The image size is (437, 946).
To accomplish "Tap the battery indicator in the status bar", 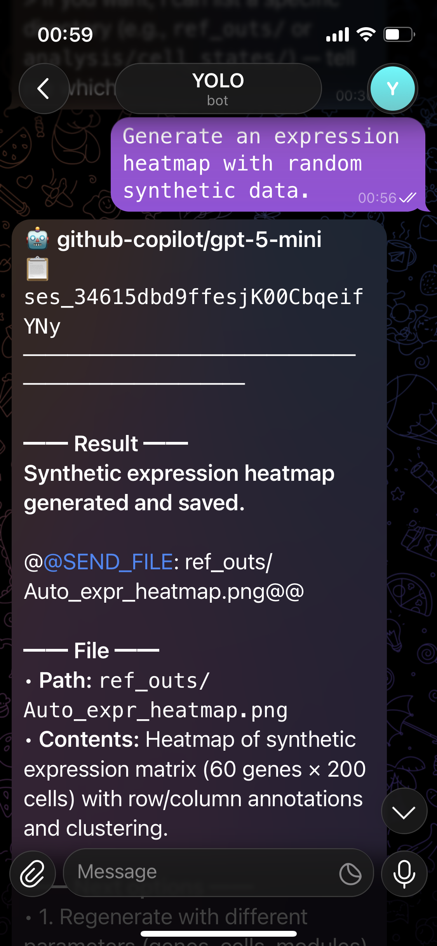I will [399, 35].
